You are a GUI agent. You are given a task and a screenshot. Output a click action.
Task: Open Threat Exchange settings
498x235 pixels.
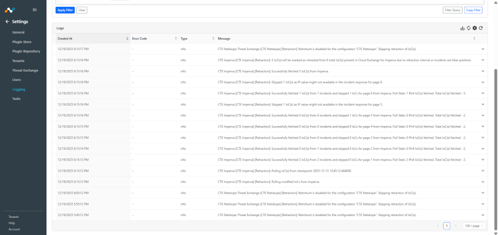[25, 71]
